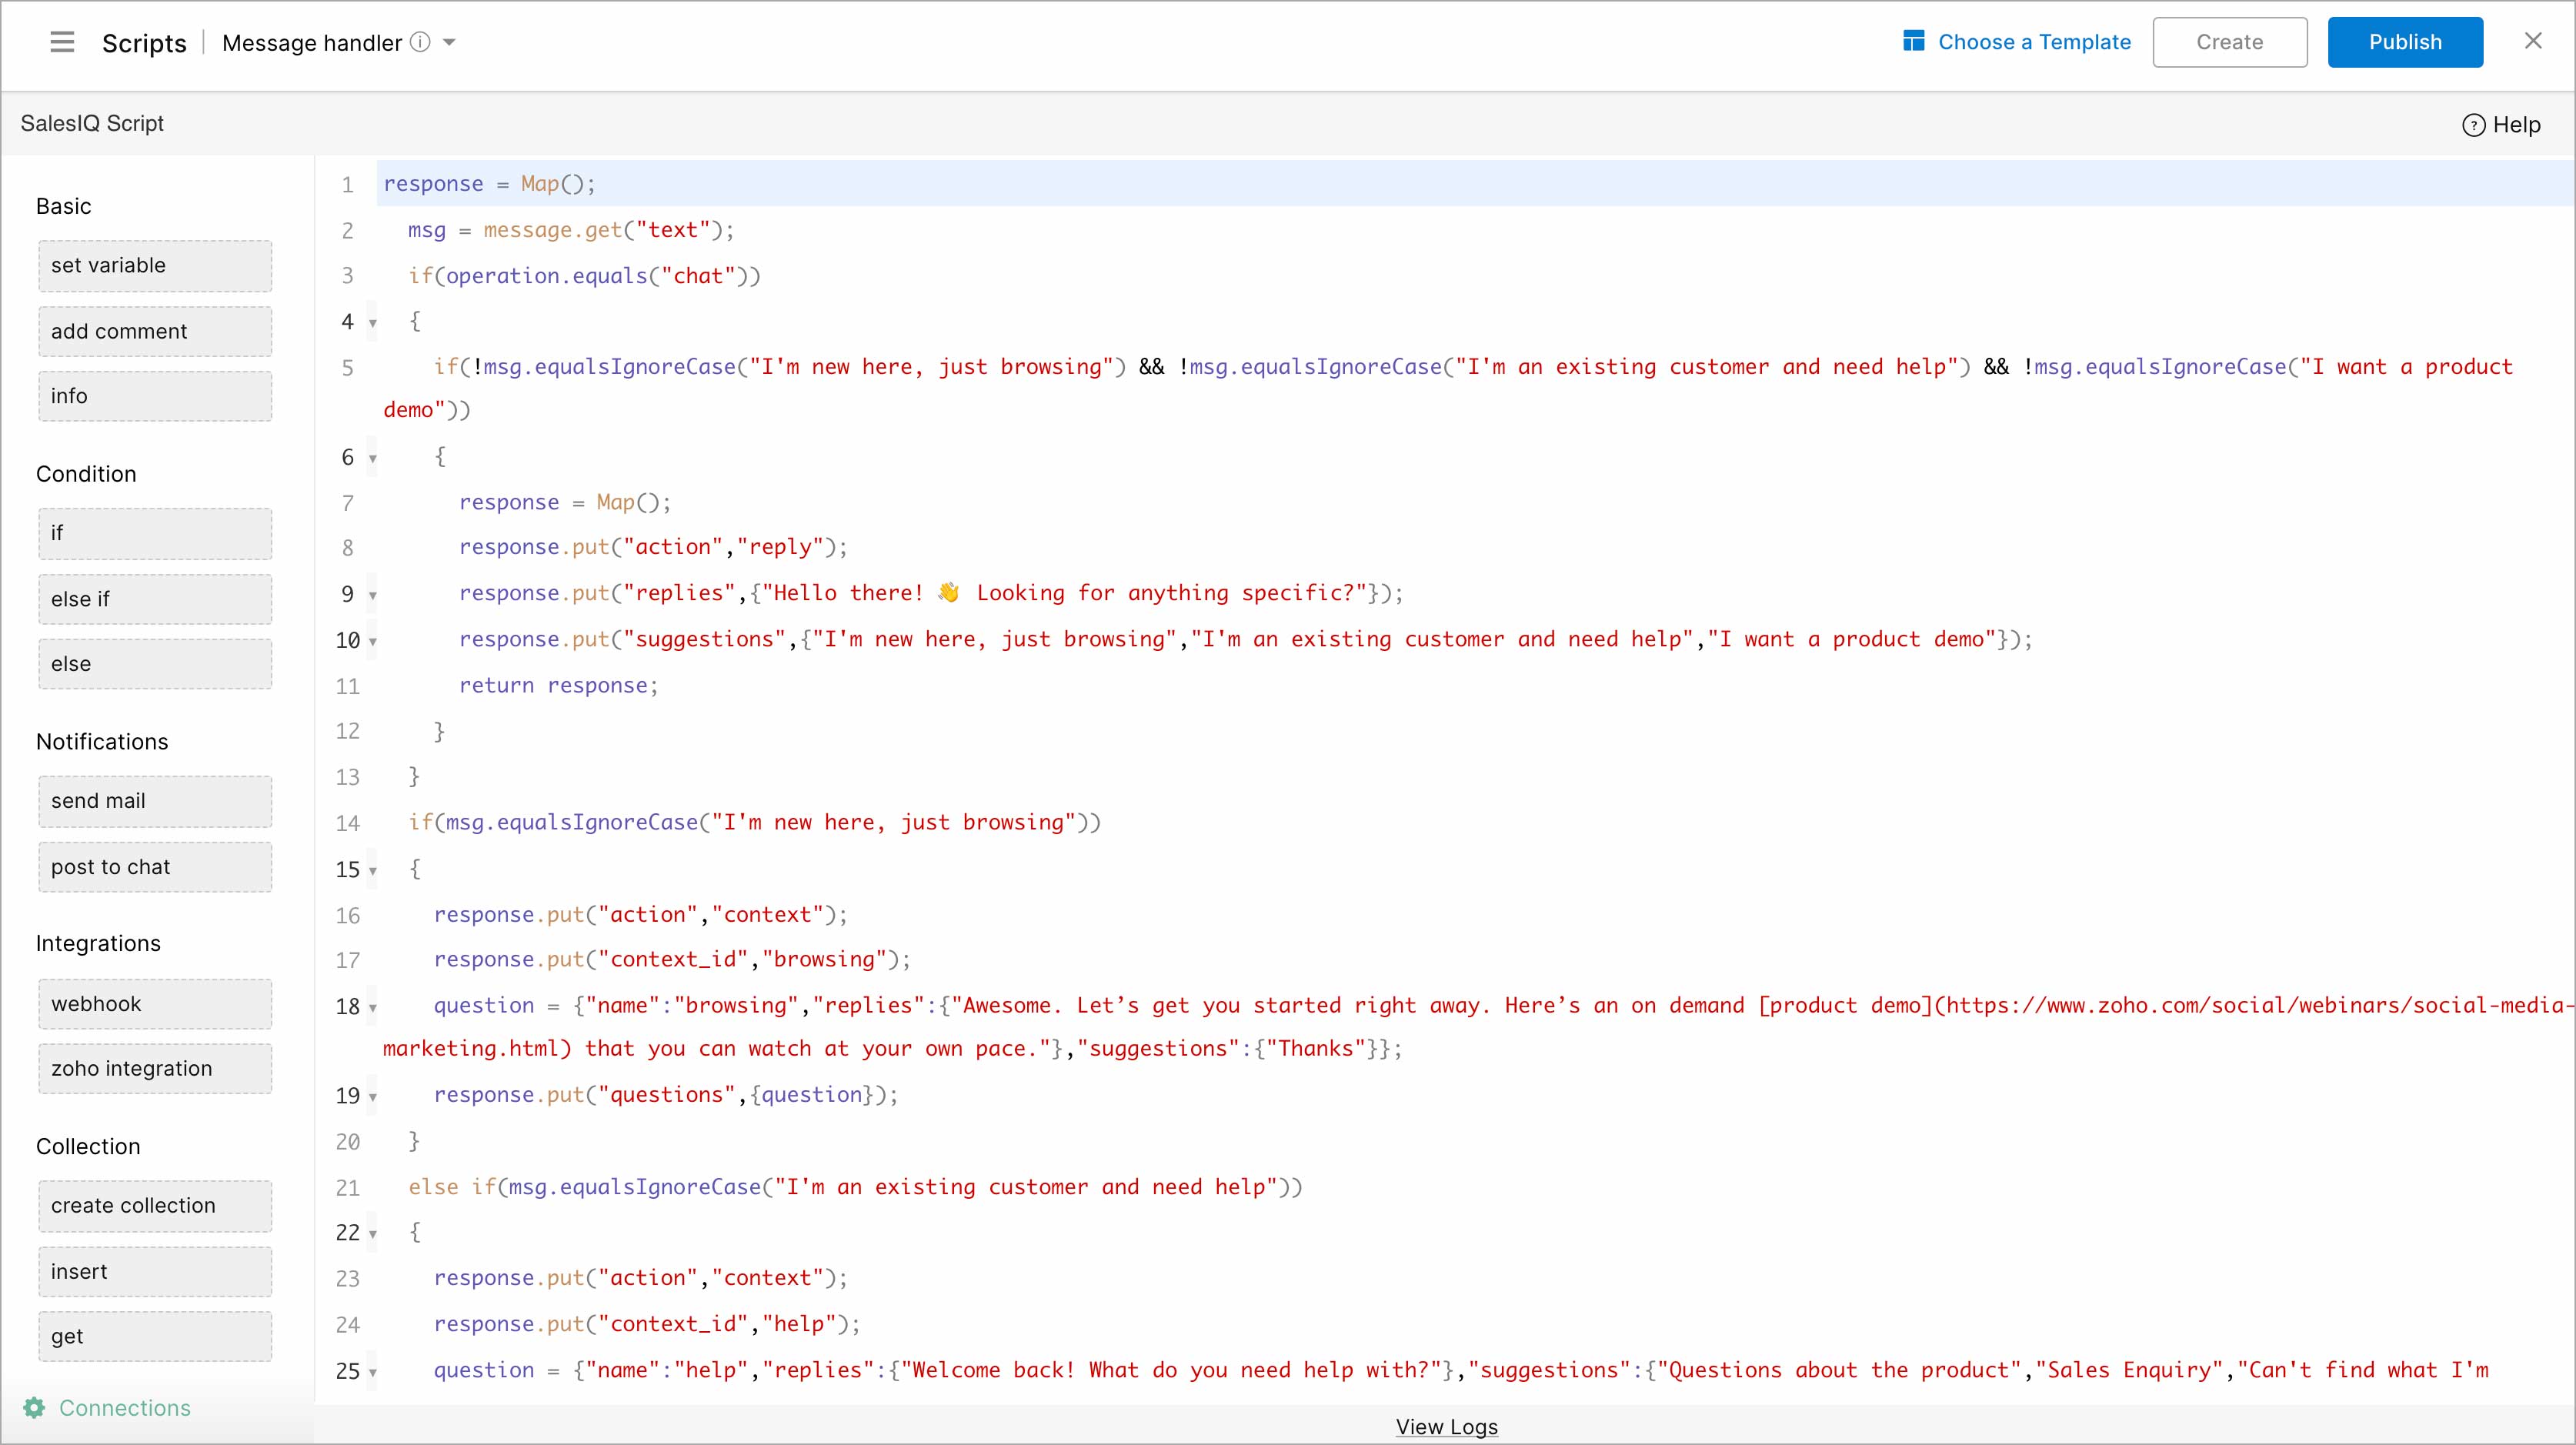Publish the script
The height and width of the screenshot is (1445, 2576).
pos(2405,42)
